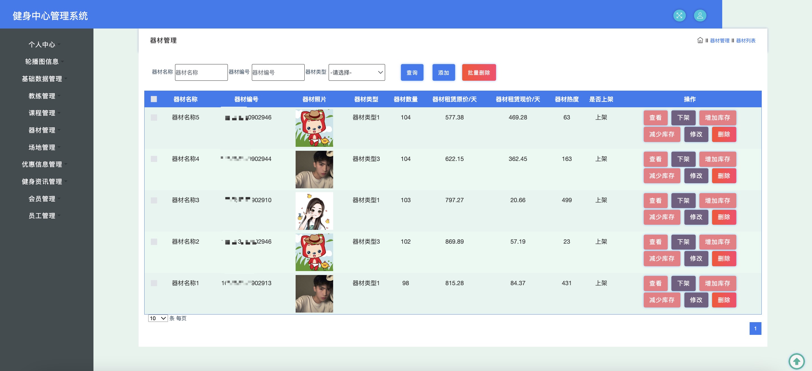Image resolution: width=812 pixels, height=371 pixels.
Task: Check the box for 器材名称3 row
Action: point(154,200)
